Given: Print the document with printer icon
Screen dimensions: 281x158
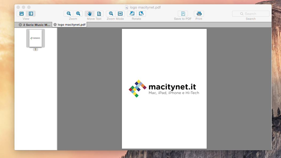Looking at the screenshot, I should [199, 14].
